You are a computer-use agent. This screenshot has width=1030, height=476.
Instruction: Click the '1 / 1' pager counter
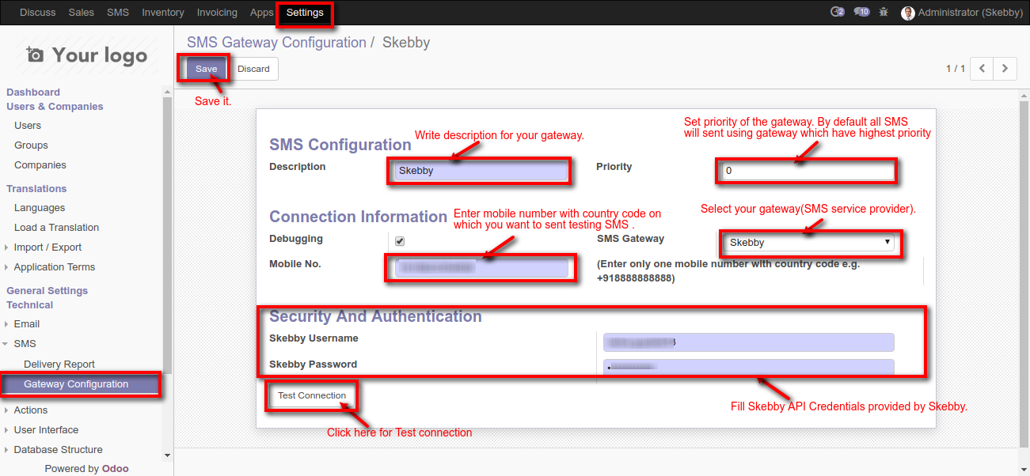click(956, 69)
